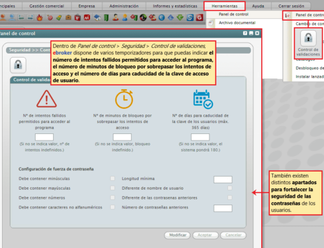Choose Instalar lanzador submenu entry

coord(310,76)
